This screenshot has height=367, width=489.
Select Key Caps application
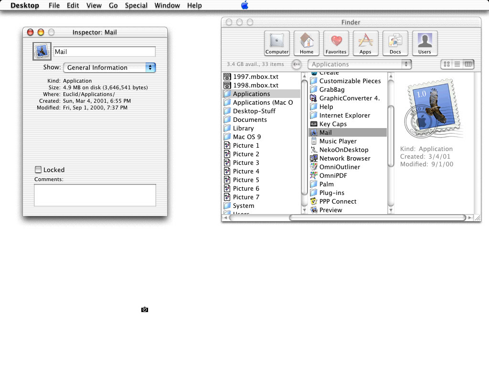coord(348,124)
